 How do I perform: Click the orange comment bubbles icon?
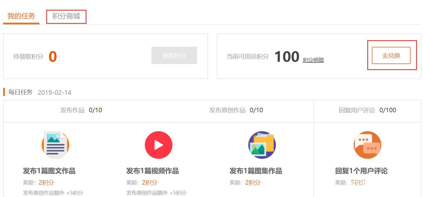point(367,145)
